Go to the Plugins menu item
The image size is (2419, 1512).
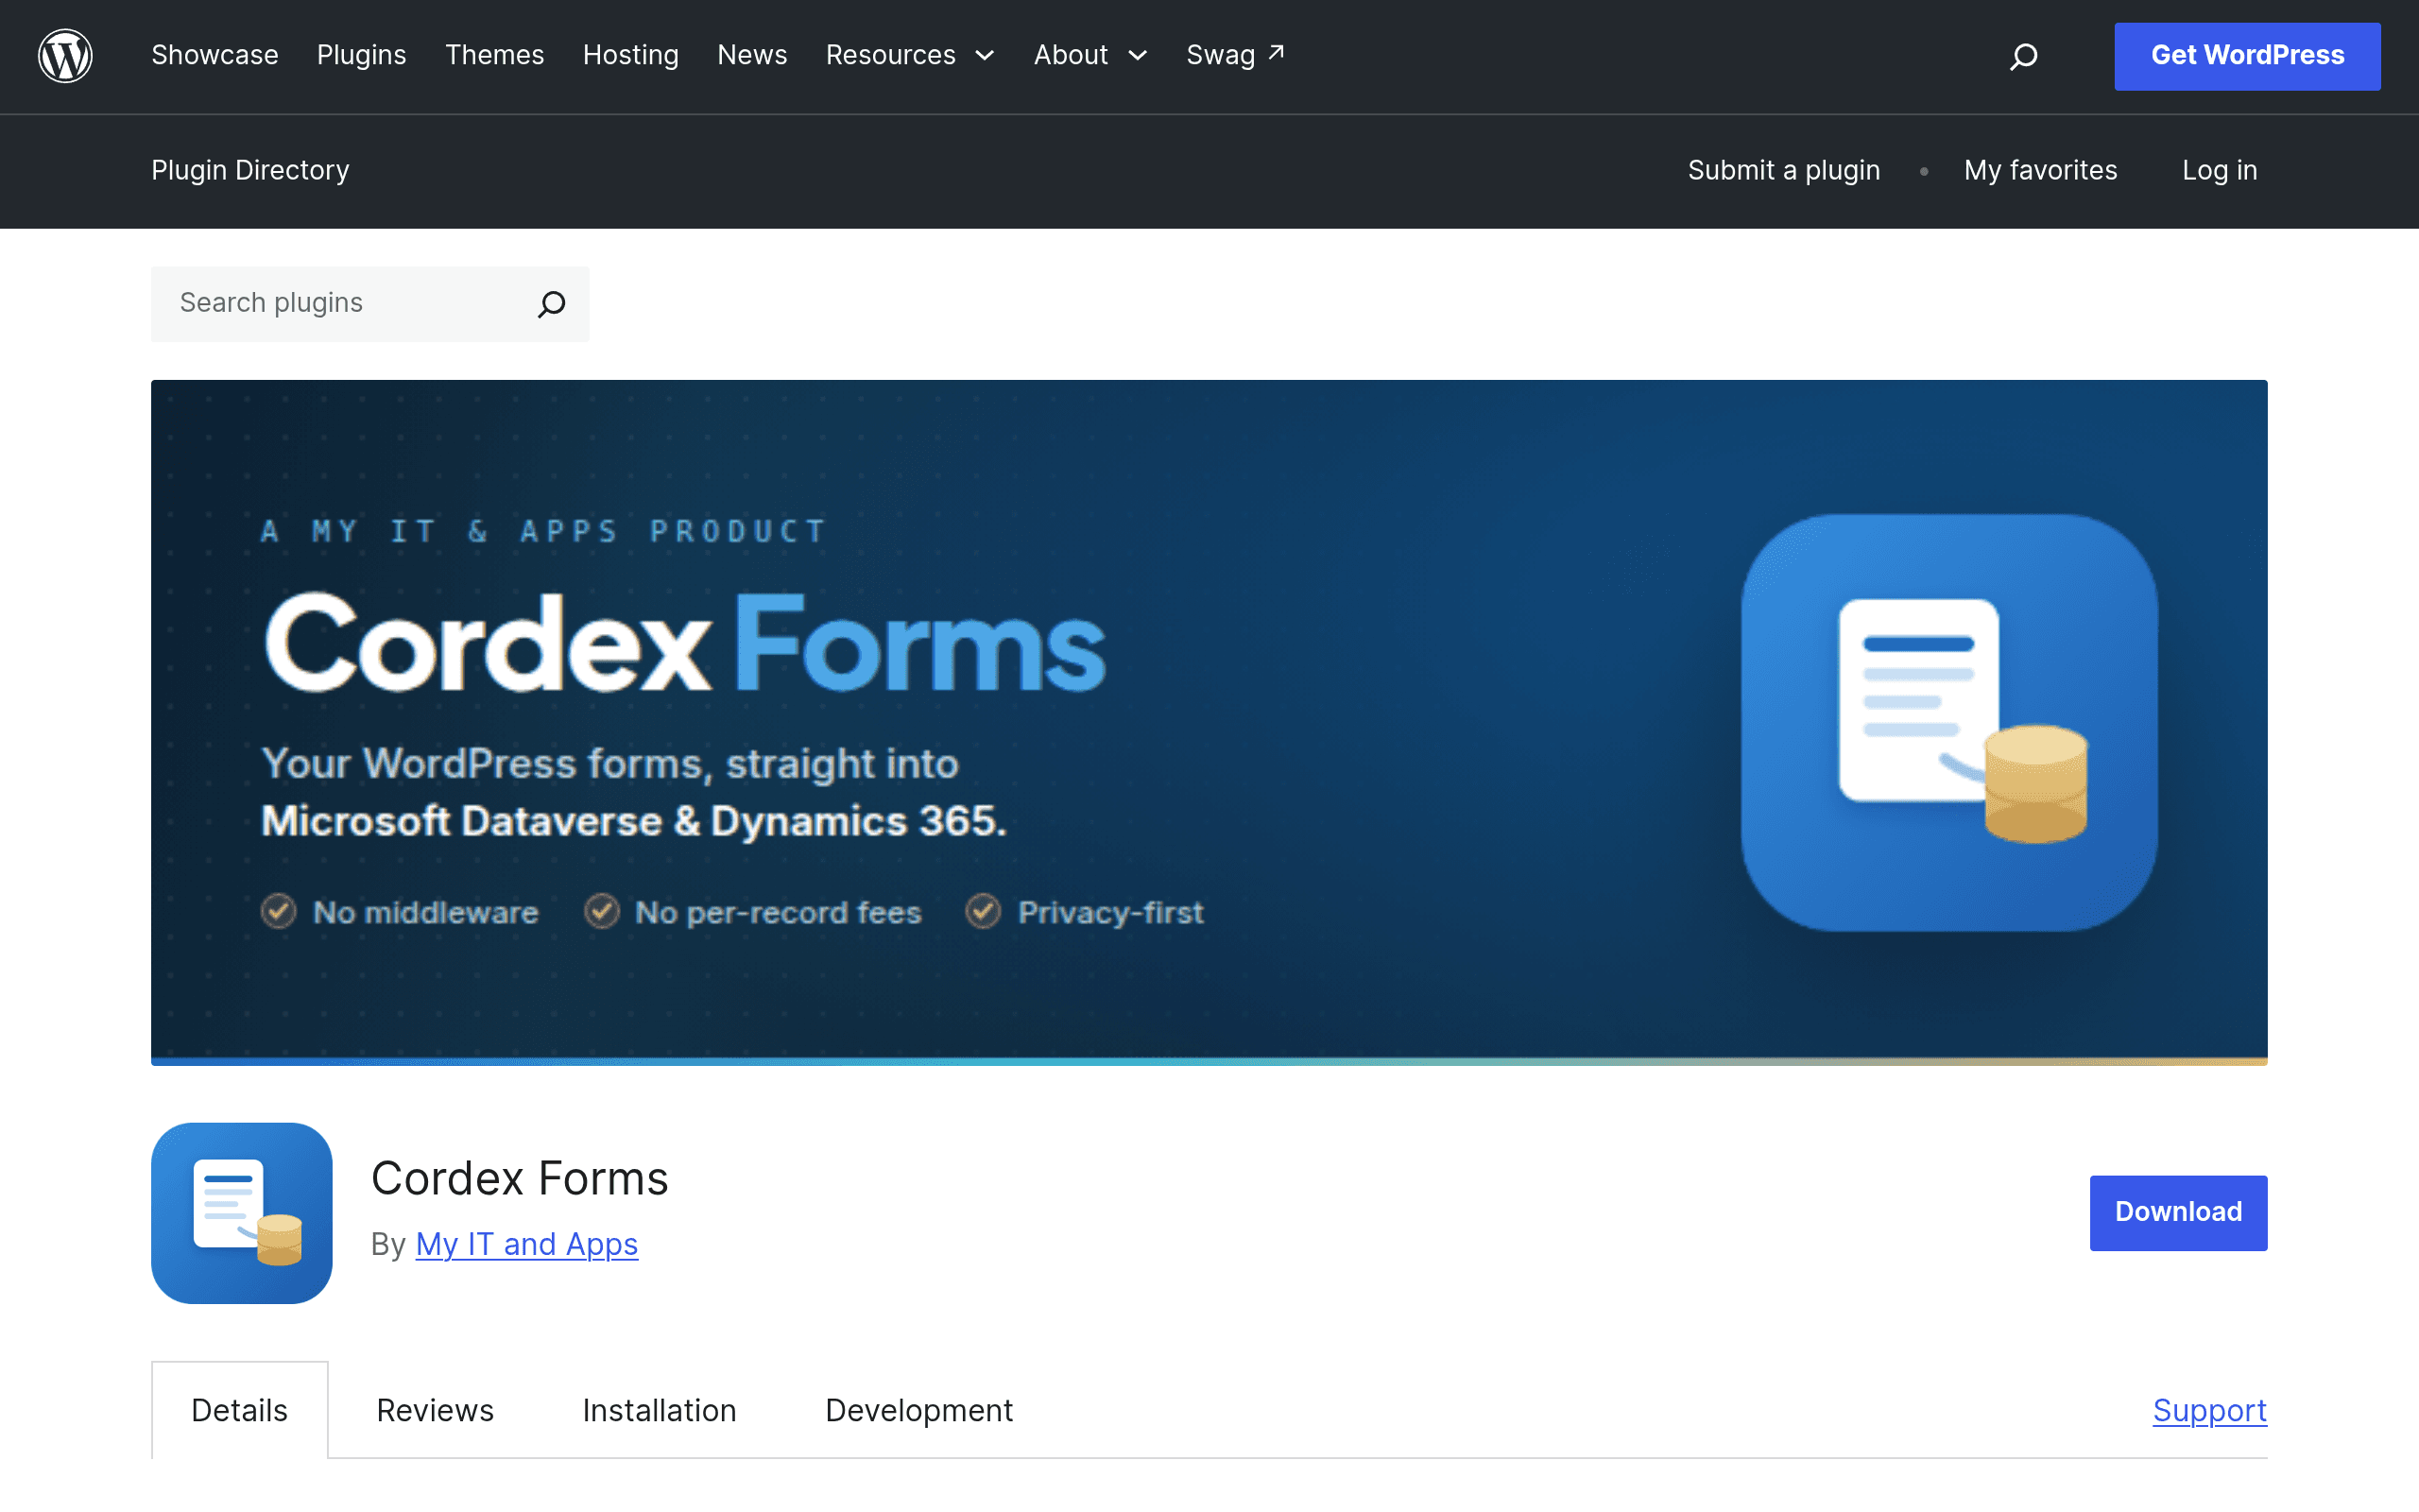(361, 55)
